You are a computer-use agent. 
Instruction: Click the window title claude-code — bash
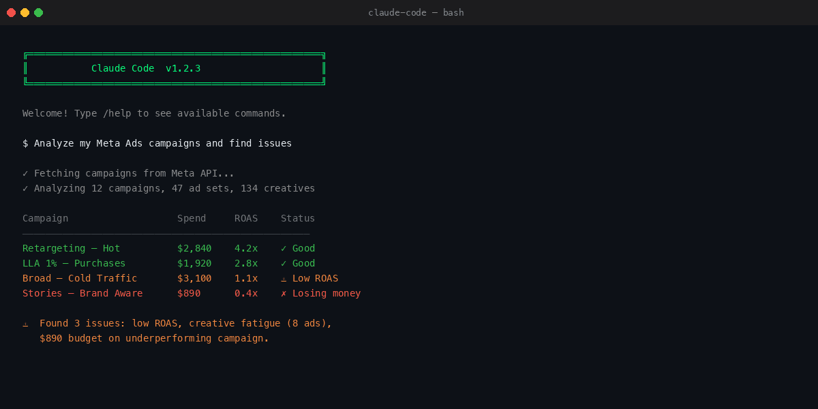pos(416,12)
